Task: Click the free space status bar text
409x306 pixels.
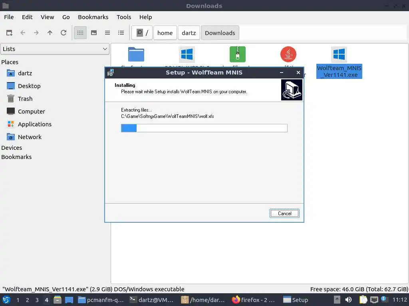Action: tap(359, 289)
